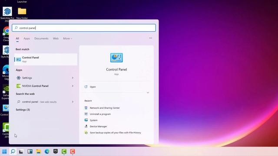Switch to the Web search tab
The image size is (278, 156).
pos(56,39)
